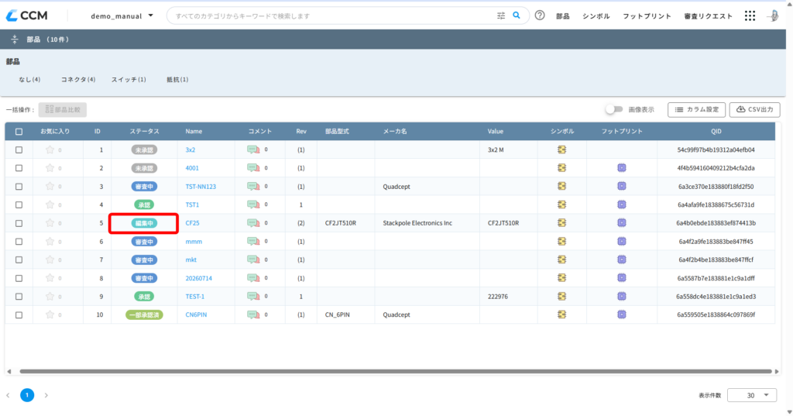793x416 pixels.
Task: Open footprint icon for mkt row
Action: click(x=622, y=260)
